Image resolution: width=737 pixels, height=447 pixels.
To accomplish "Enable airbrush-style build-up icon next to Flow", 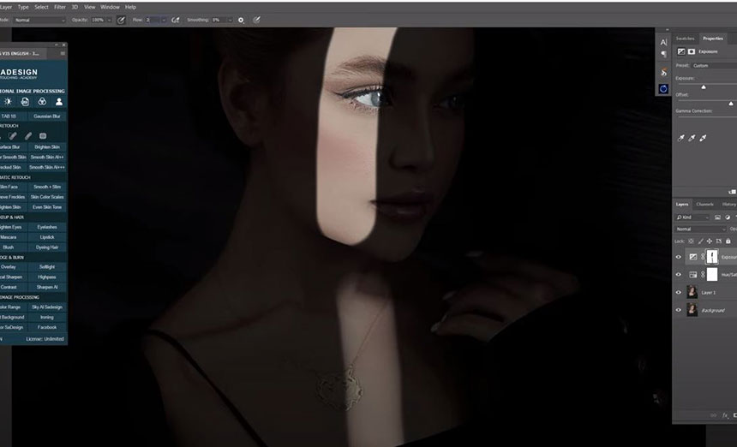I will pos(176,21).
